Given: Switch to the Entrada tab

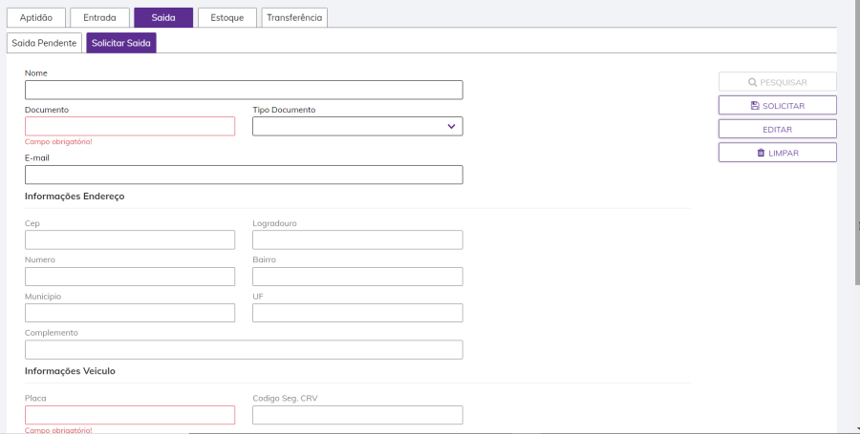Looking at the screenshot, I should pos(99,17).
